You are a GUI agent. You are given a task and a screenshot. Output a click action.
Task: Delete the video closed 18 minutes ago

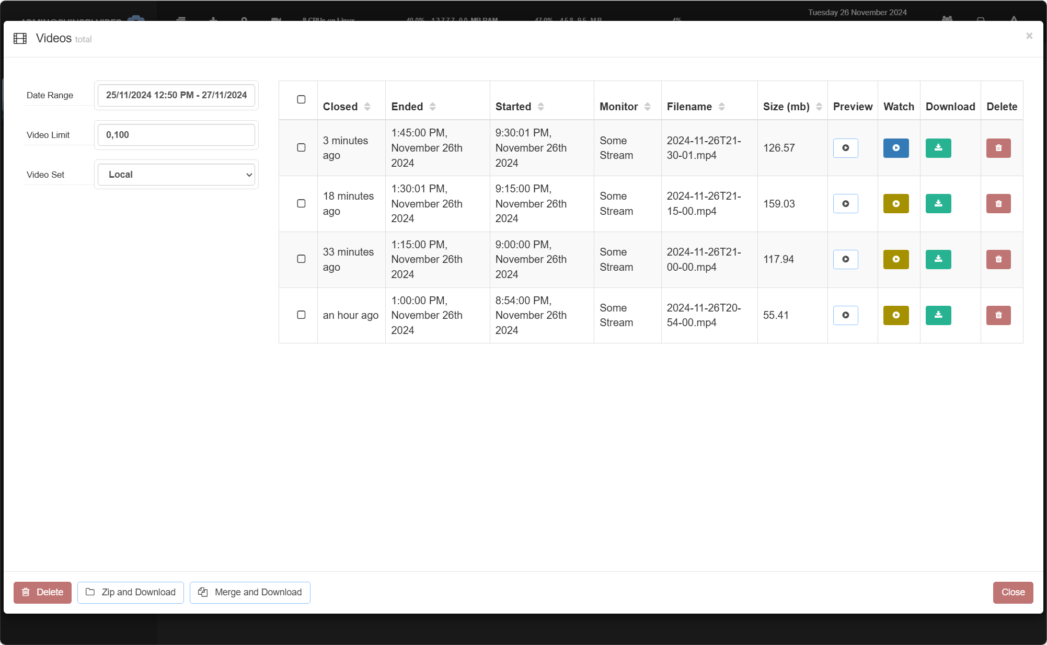998,204
